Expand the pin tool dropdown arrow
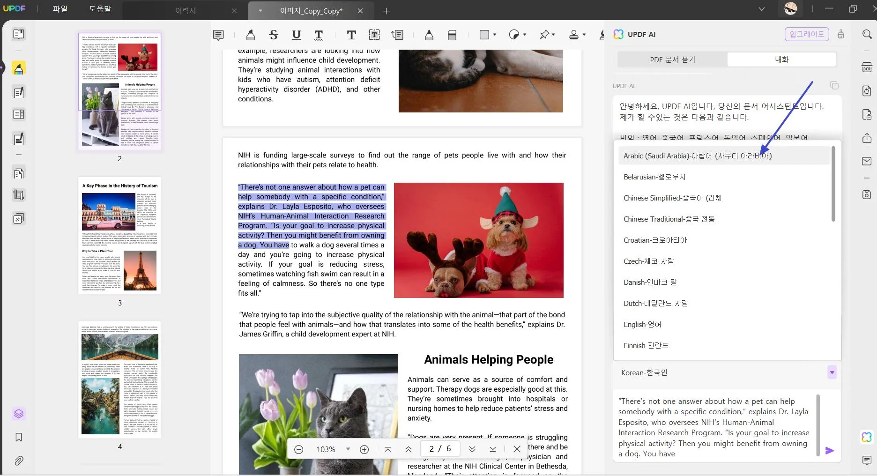Screen dimensions: 877x476 (553, 35)
